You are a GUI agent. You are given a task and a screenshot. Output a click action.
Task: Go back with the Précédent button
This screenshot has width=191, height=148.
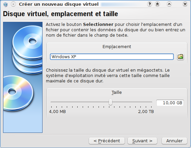click(x=107, y=141)
